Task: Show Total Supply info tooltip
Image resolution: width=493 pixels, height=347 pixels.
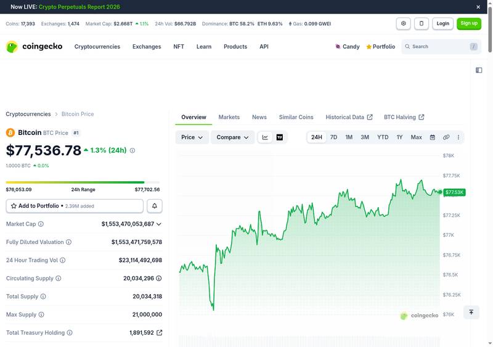Action: (x=43, y=296)
